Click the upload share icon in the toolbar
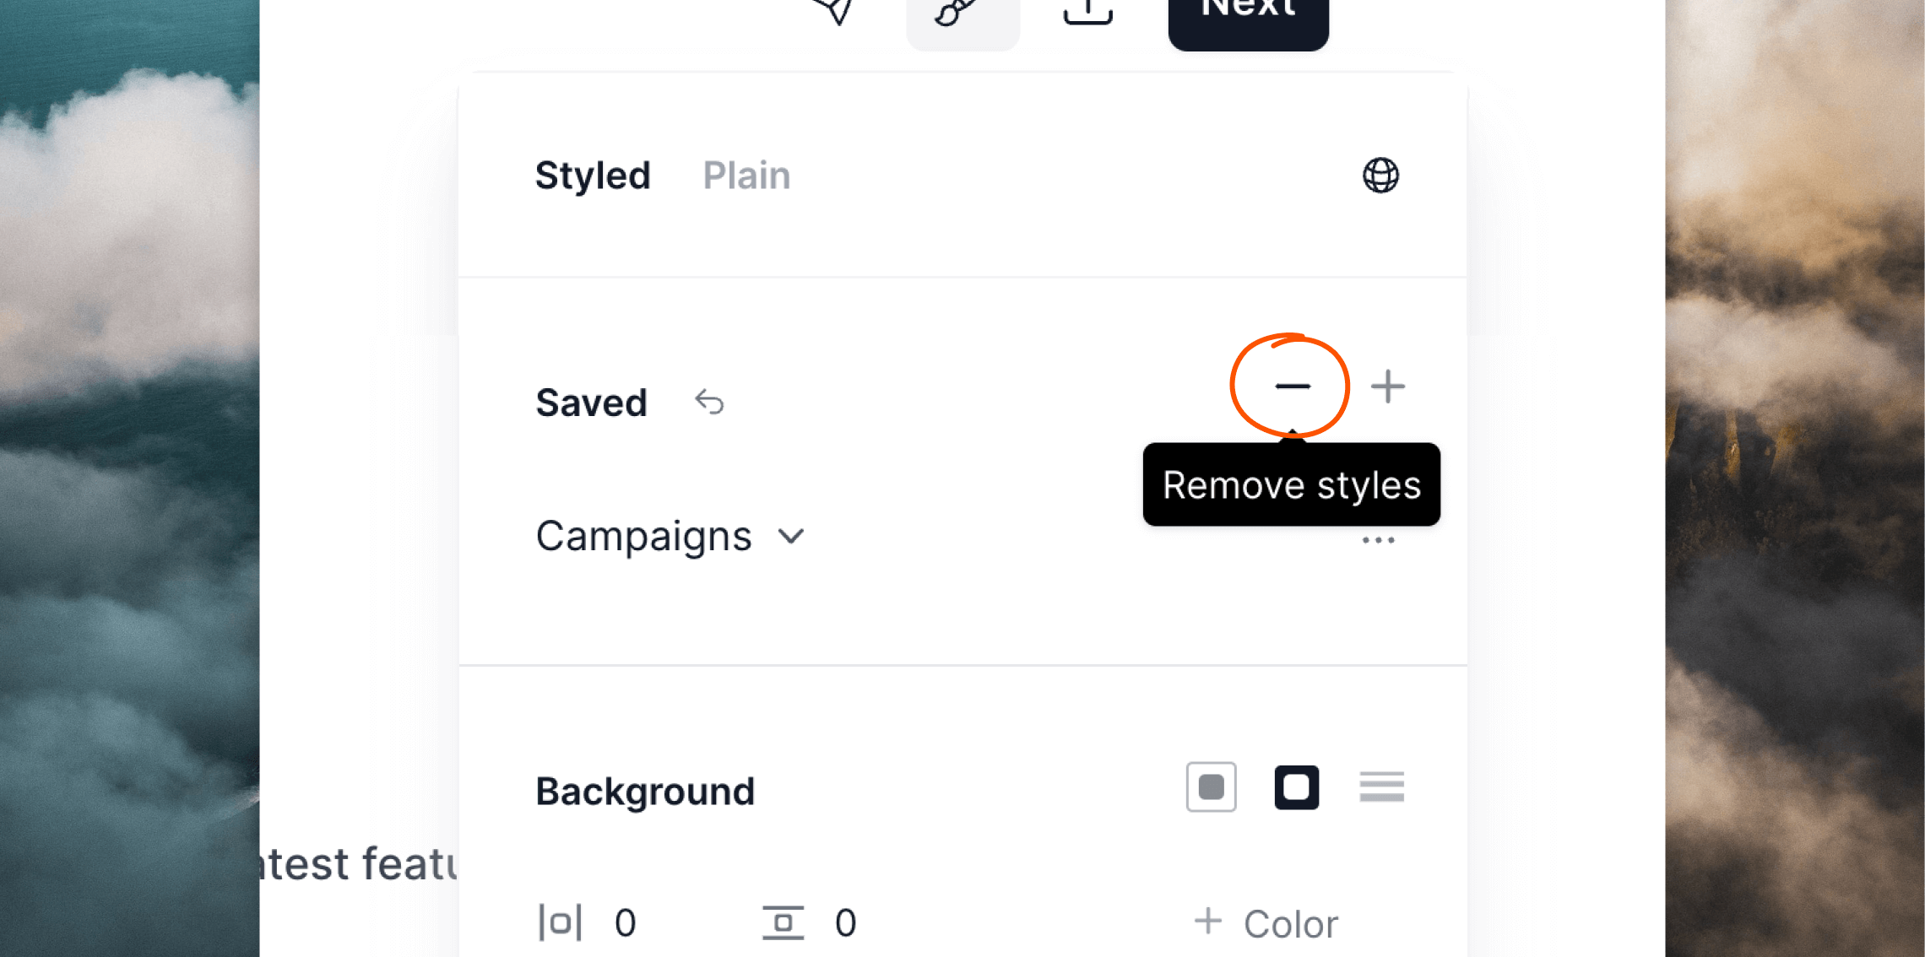Image resolution: width=1925 pixels, height=957 pixels. [1087, 12]
